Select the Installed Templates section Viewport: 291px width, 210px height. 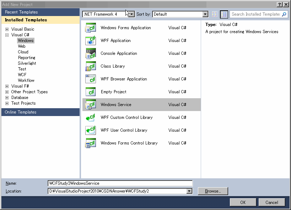41,20
